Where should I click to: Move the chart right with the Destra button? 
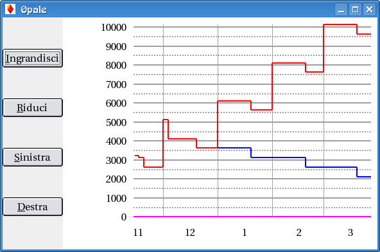(x=33, y=207)
